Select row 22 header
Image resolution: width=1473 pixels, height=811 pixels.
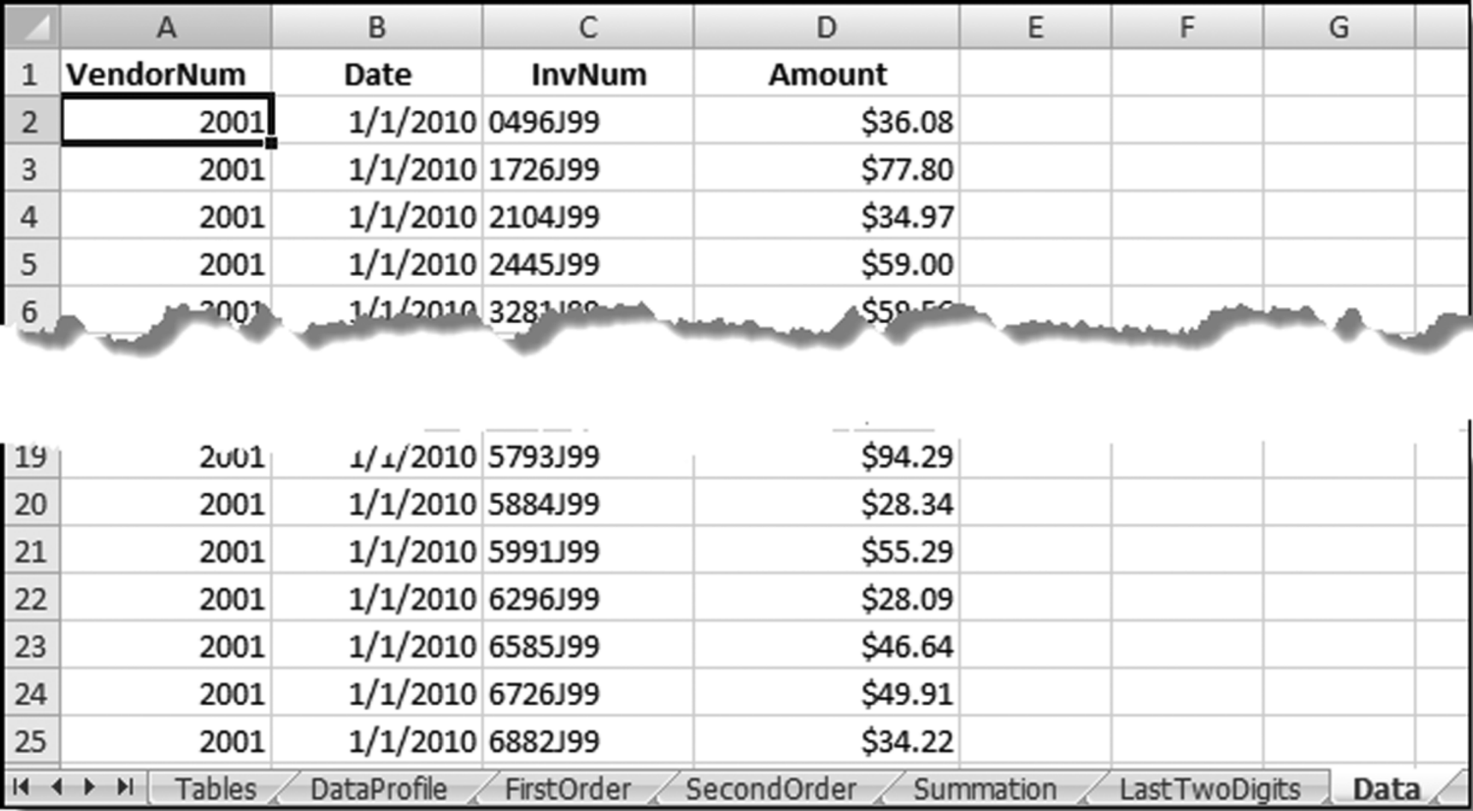[31, 599]
